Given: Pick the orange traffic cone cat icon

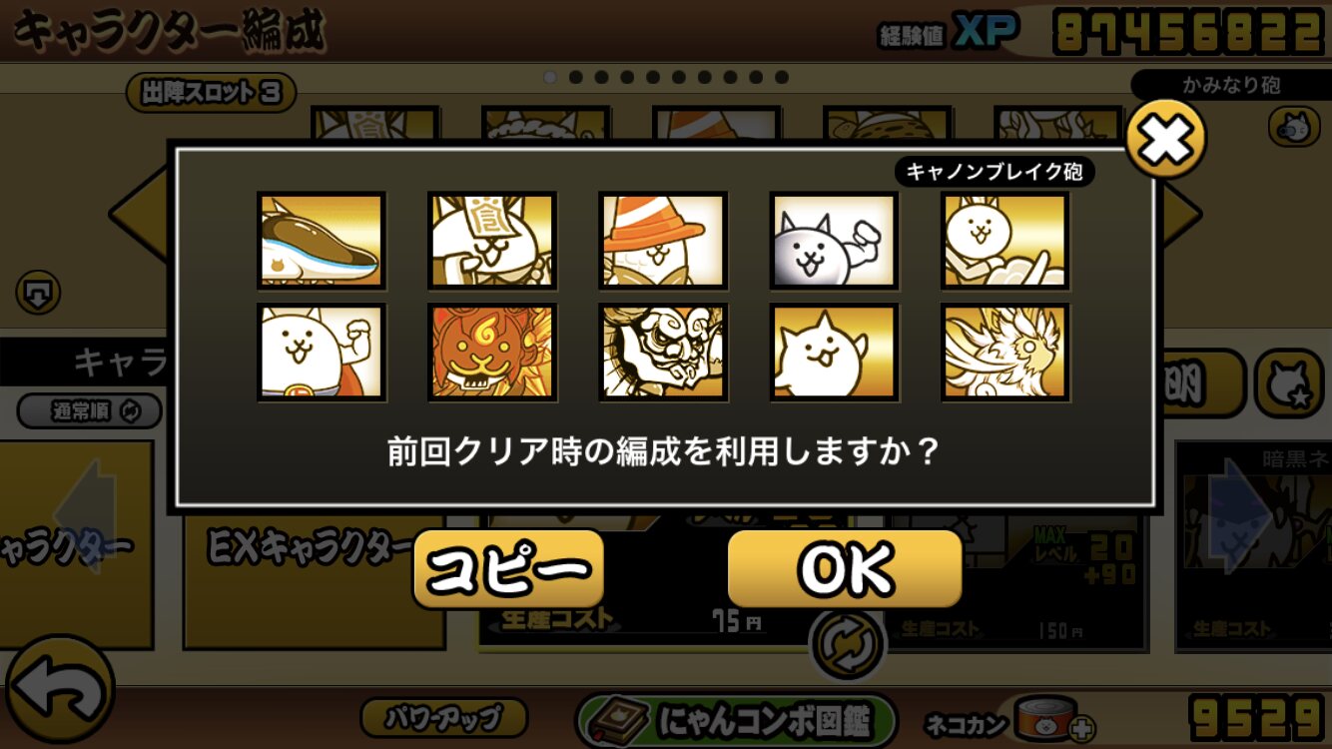Looking at the screenshot, I should tap(663, 241).
